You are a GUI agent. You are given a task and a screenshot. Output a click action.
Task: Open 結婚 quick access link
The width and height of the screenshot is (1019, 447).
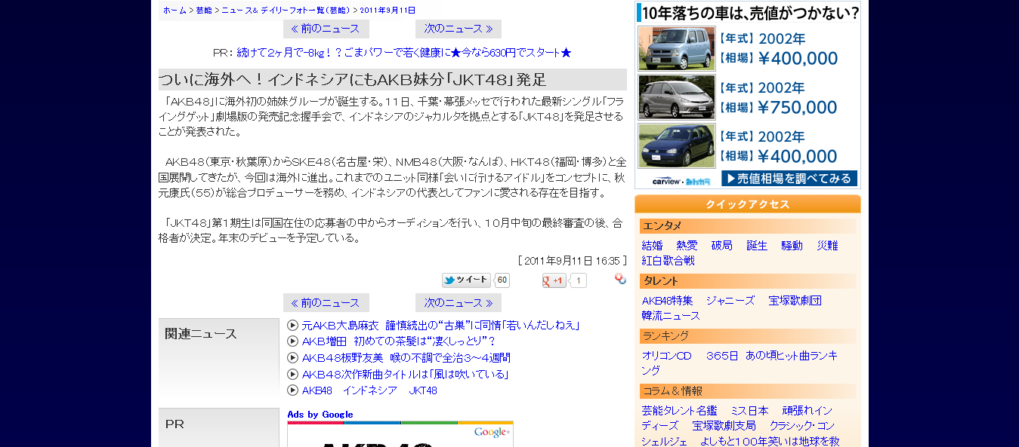coord(653,246)
